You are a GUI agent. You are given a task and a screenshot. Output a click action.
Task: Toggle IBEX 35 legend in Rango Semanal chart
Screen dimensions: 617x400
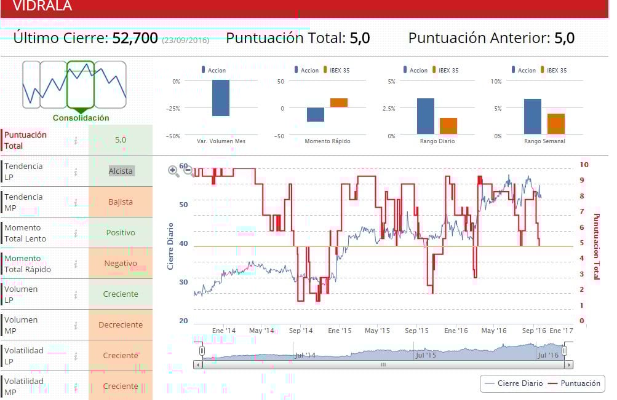click(554, 70)
